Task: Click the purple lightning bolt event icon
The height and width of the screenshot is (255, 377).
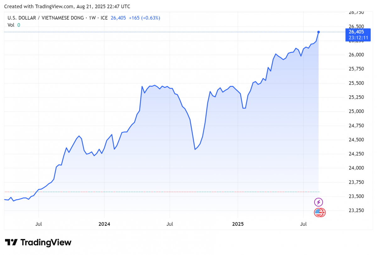Action: (x=319, y=202)
